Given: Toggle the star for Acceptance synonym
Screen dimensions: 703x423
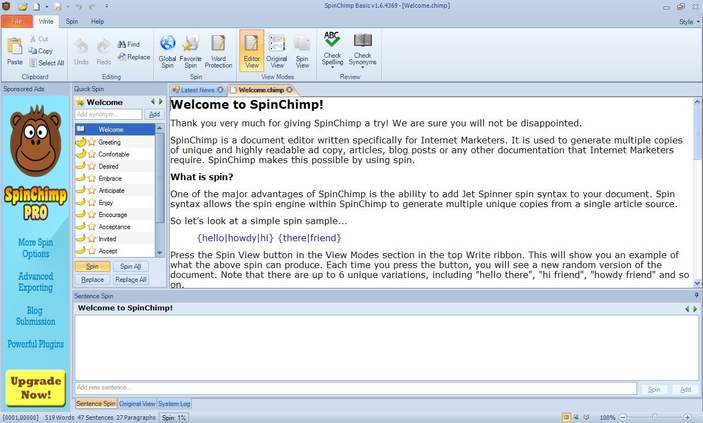Looking at the screenshot, I should [92, 227].
